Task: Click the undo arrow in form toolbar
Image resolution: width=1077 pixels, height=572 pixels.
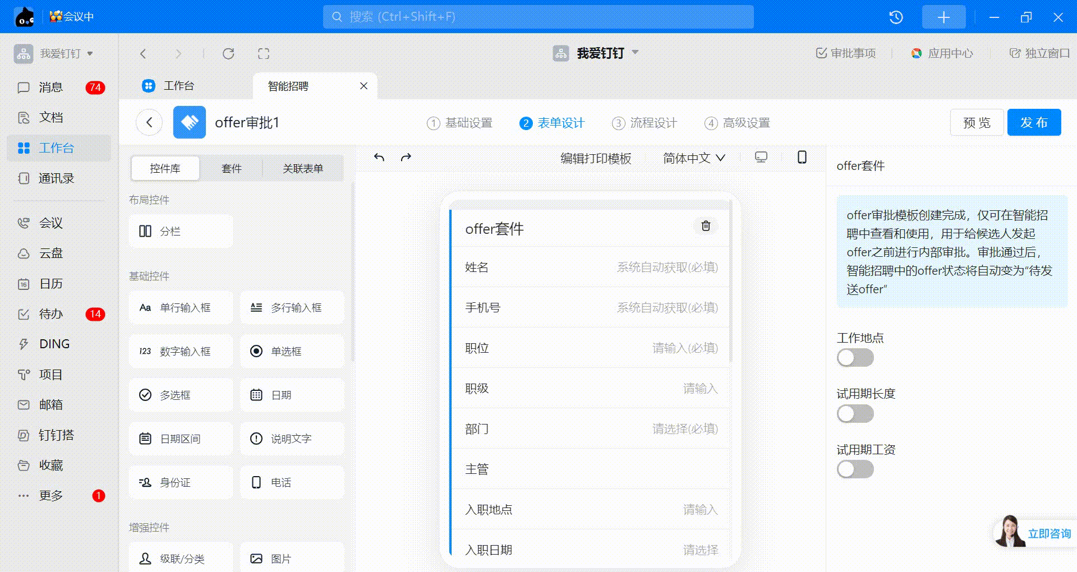Action: [x=379, y=158]
